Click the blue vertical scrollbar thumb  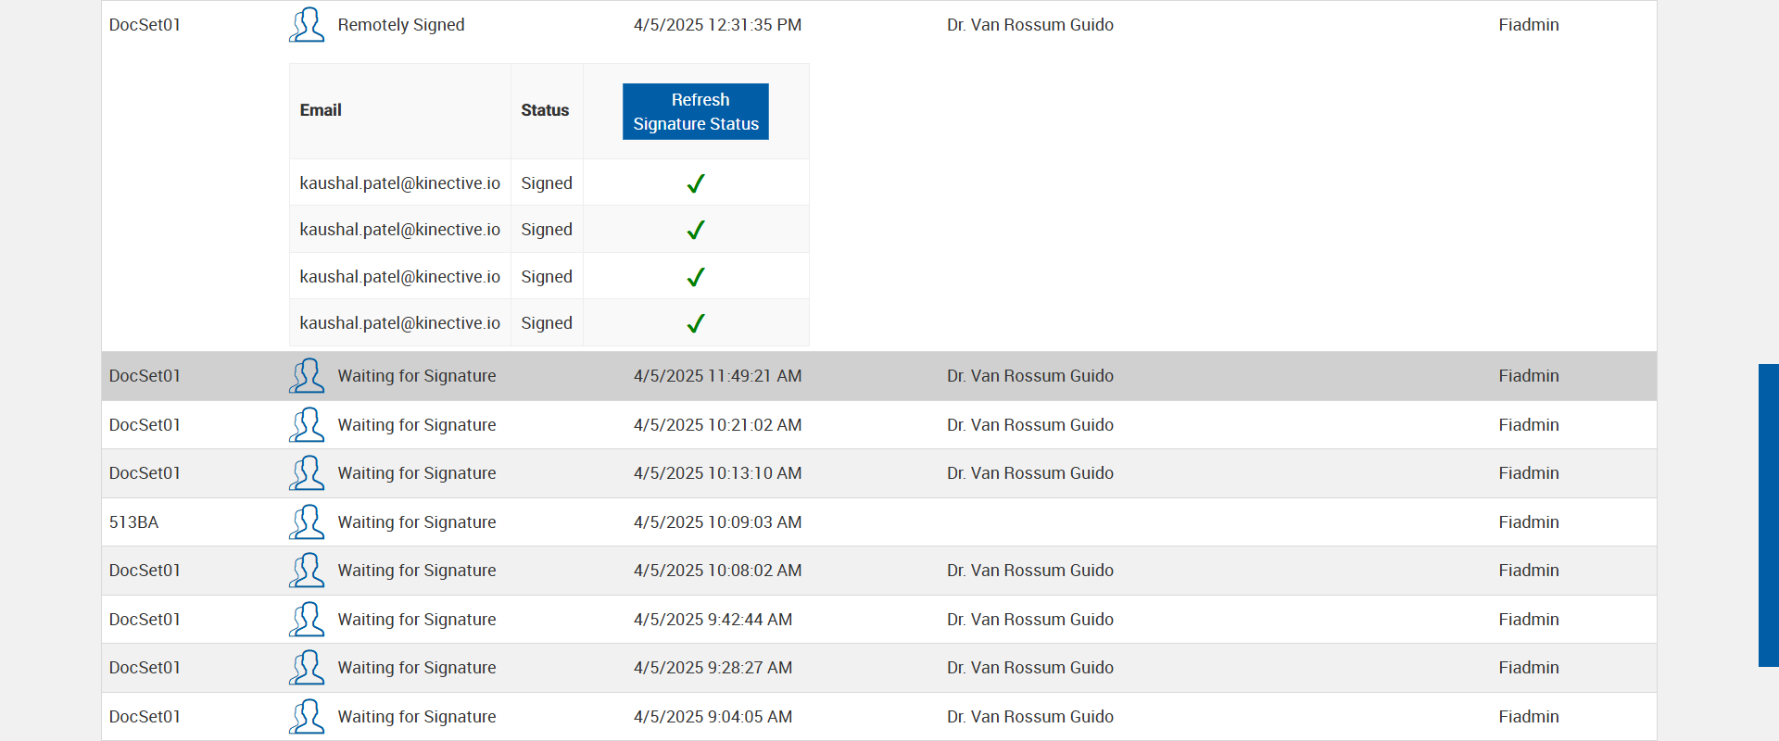coord(1768,515)
